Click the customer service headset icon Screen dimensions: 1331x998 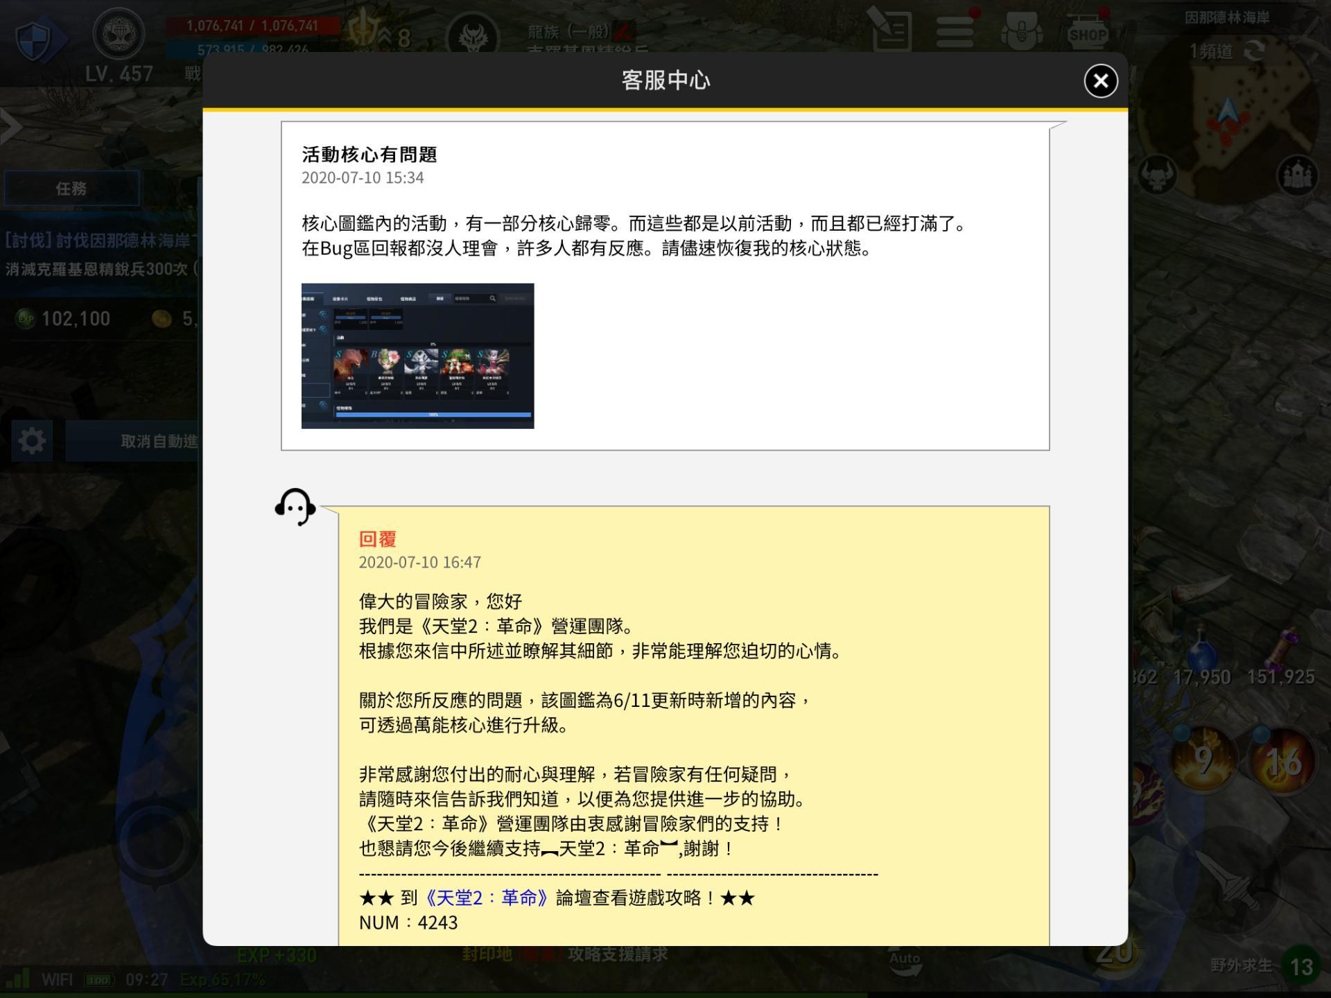tap(295, 507)
